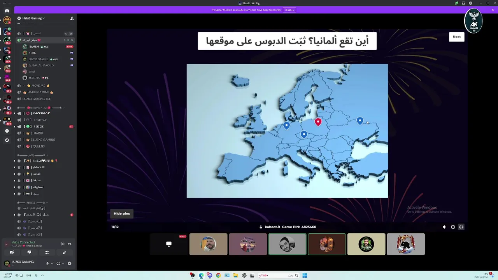Join the MOVE ME voice channel

pos(45,86)
